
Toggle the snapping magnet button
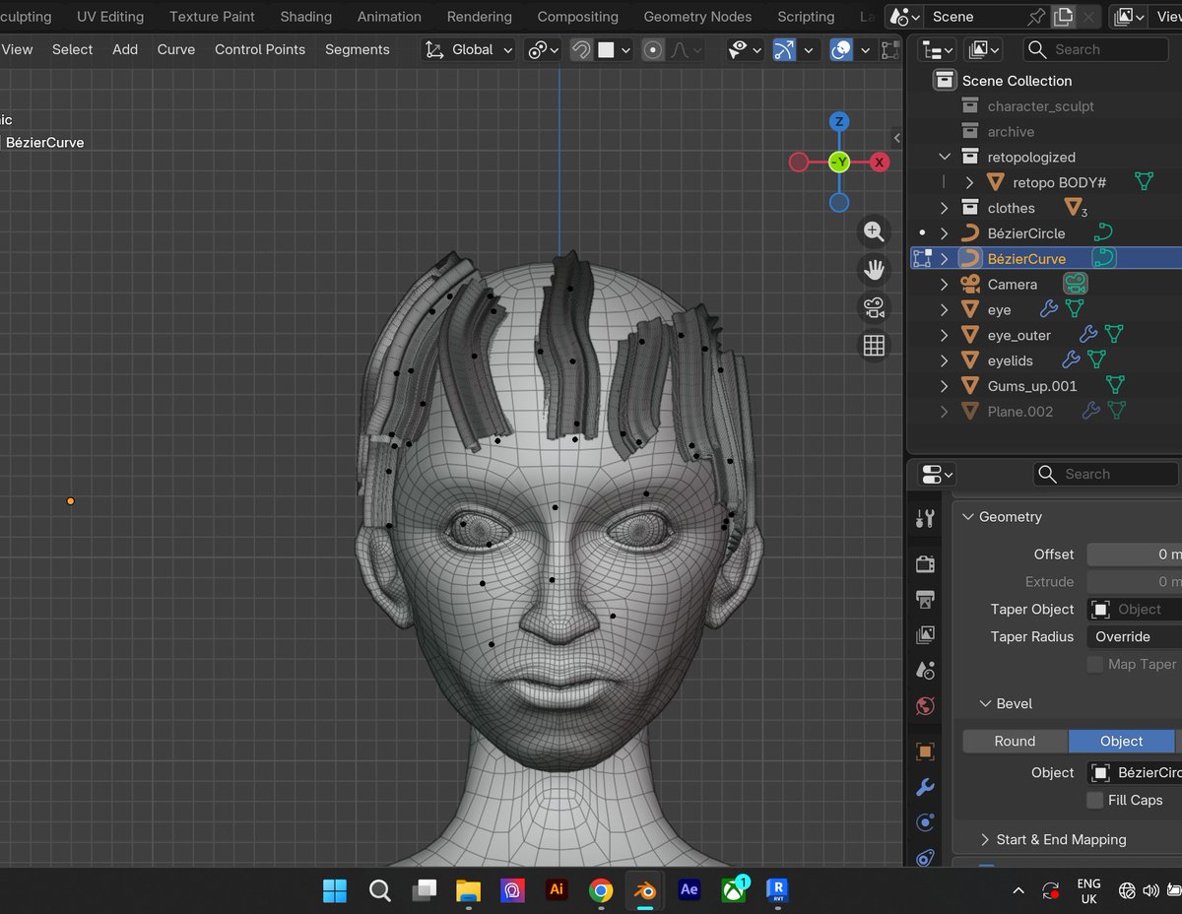(581, 49)
